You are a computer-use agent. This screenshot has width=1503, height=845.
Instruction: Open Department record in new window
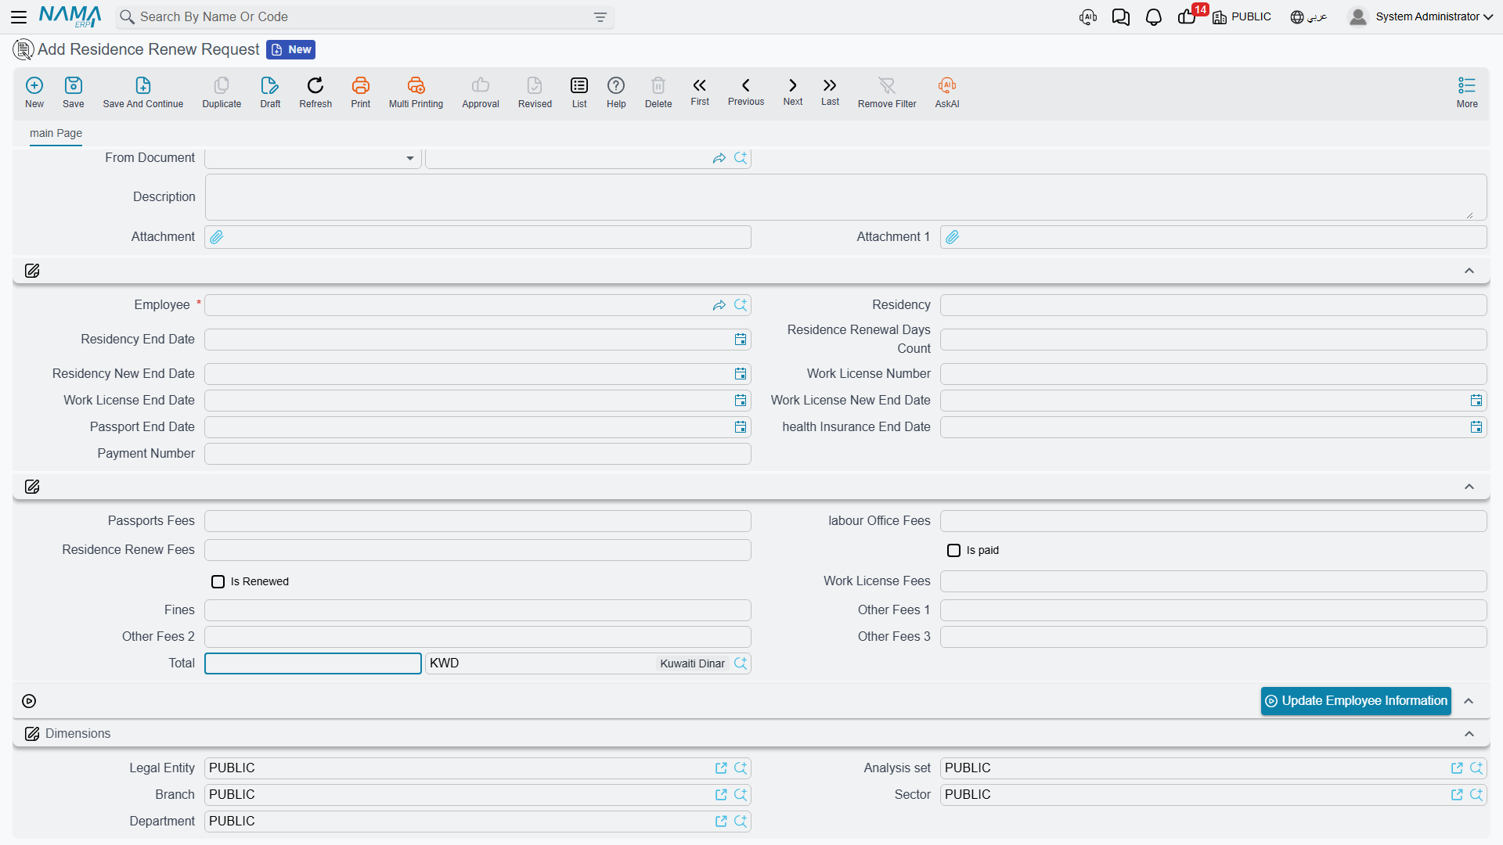tap(721, 822)
